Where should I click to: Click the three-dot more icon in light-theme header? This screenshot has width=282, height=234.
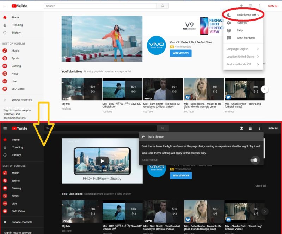259,6
